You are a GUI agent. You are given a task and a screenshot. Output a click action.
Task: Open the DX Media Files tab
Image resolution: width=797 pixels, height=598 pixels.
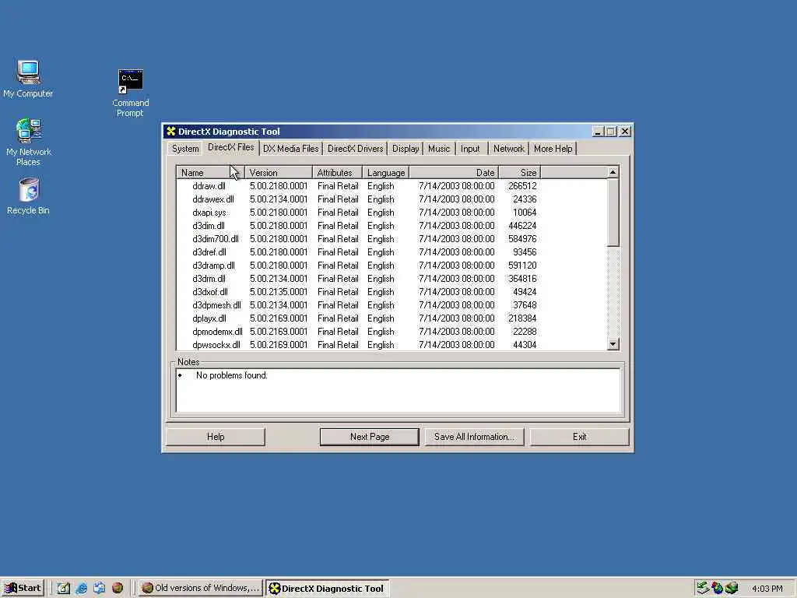pyautogui.click(x=291, y=149)
